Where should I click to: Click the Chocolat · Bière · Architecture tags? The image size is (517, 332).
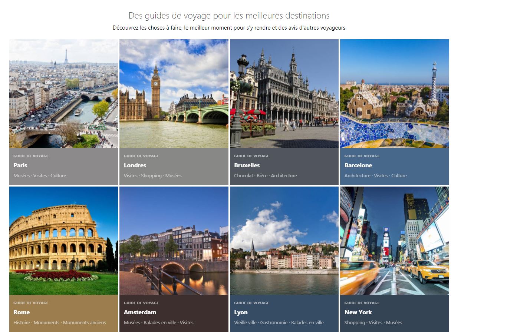pyautogui.click(x=265, y=176)
